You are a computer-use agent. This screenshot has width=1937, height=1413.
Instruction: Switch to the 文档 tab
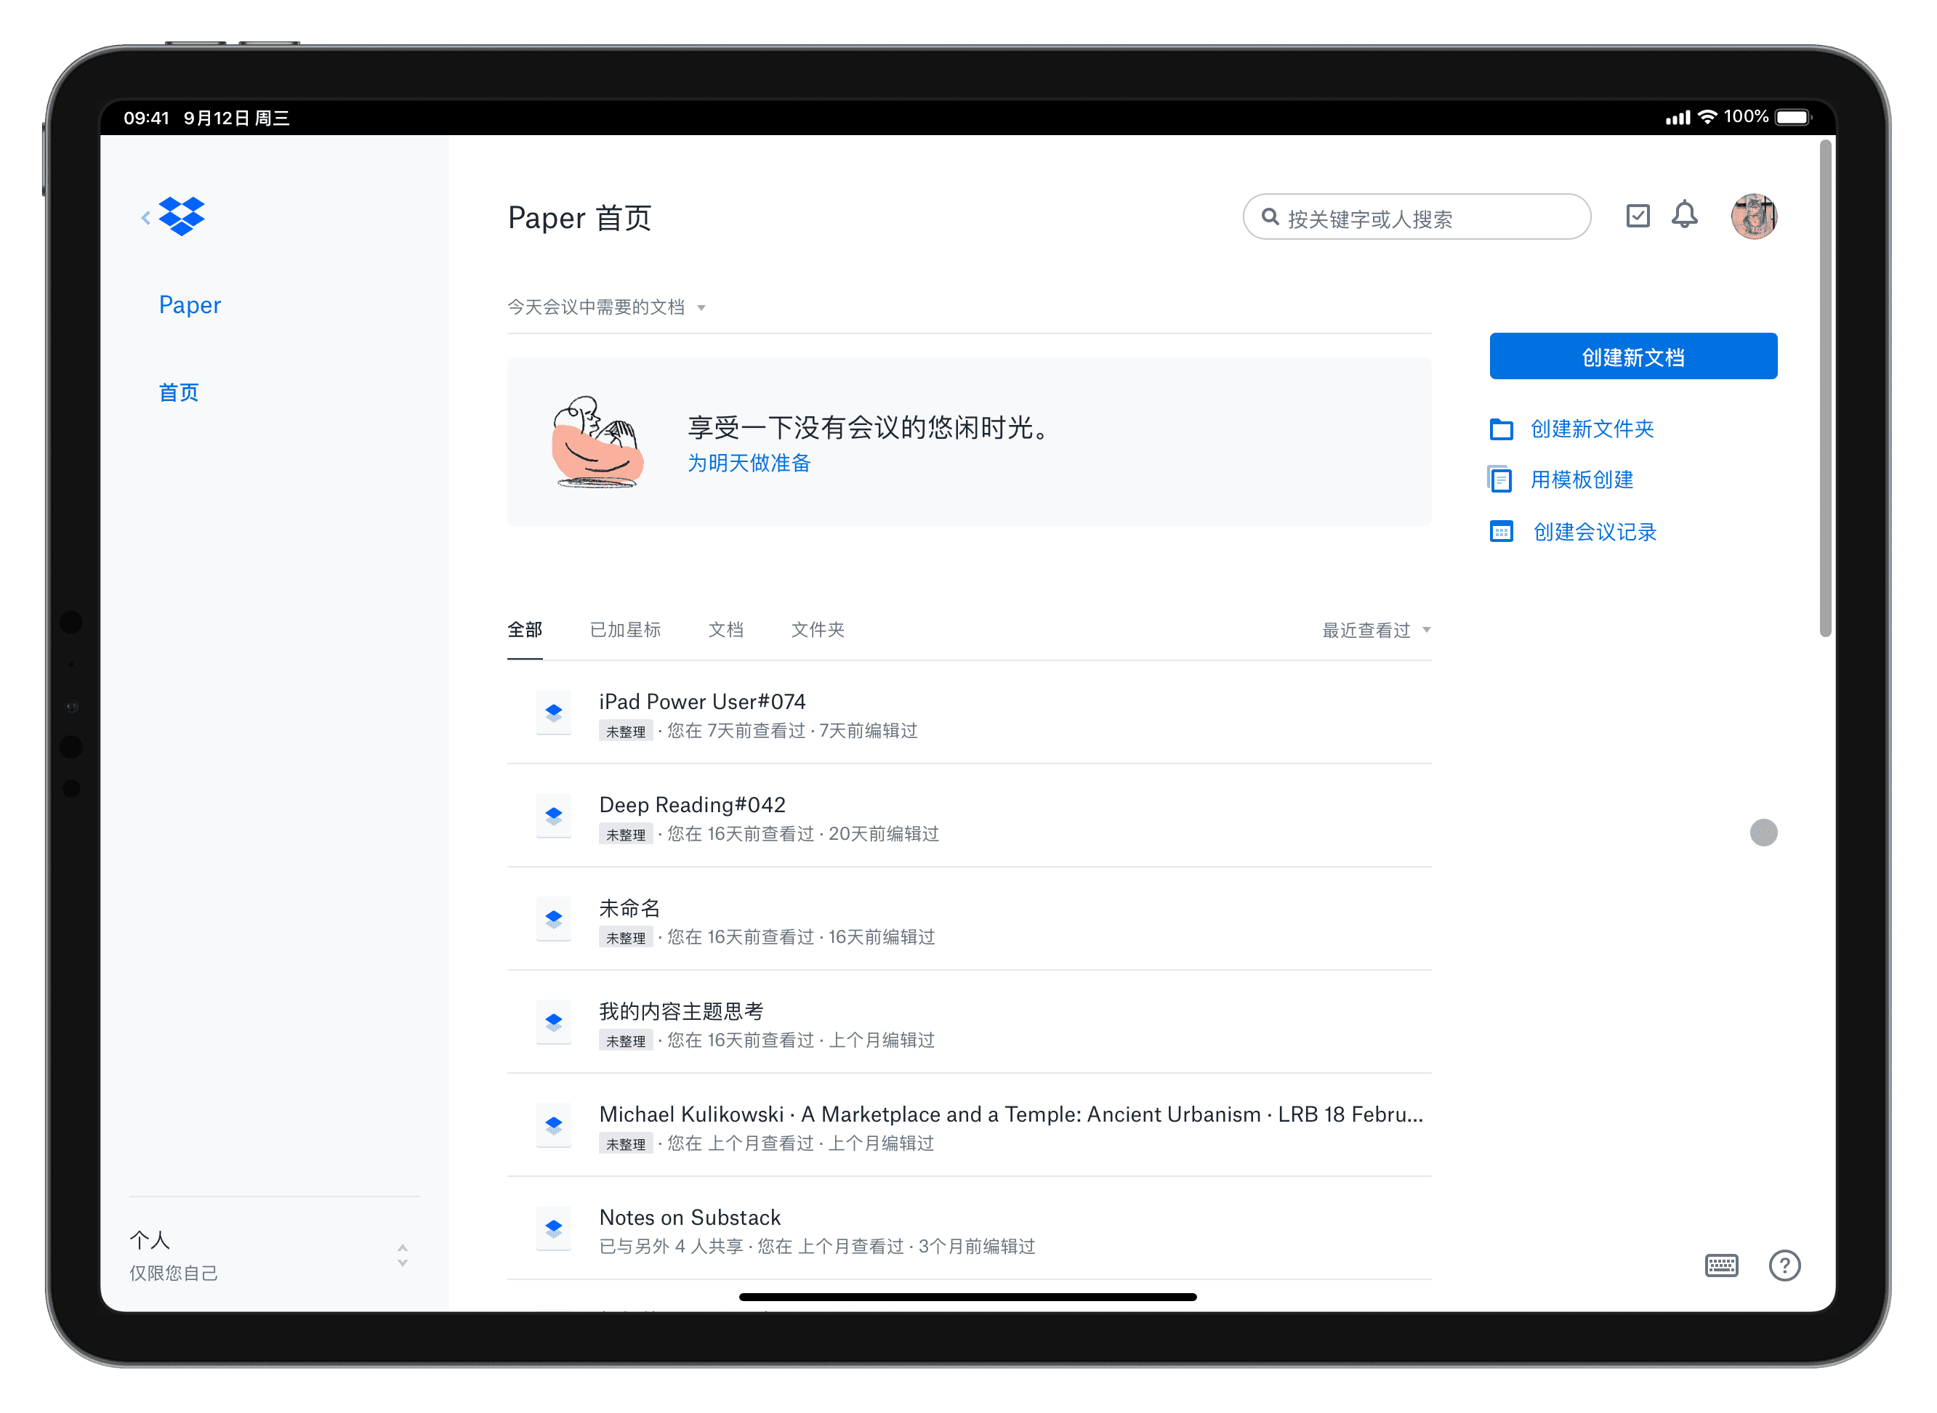click(725, 631)
